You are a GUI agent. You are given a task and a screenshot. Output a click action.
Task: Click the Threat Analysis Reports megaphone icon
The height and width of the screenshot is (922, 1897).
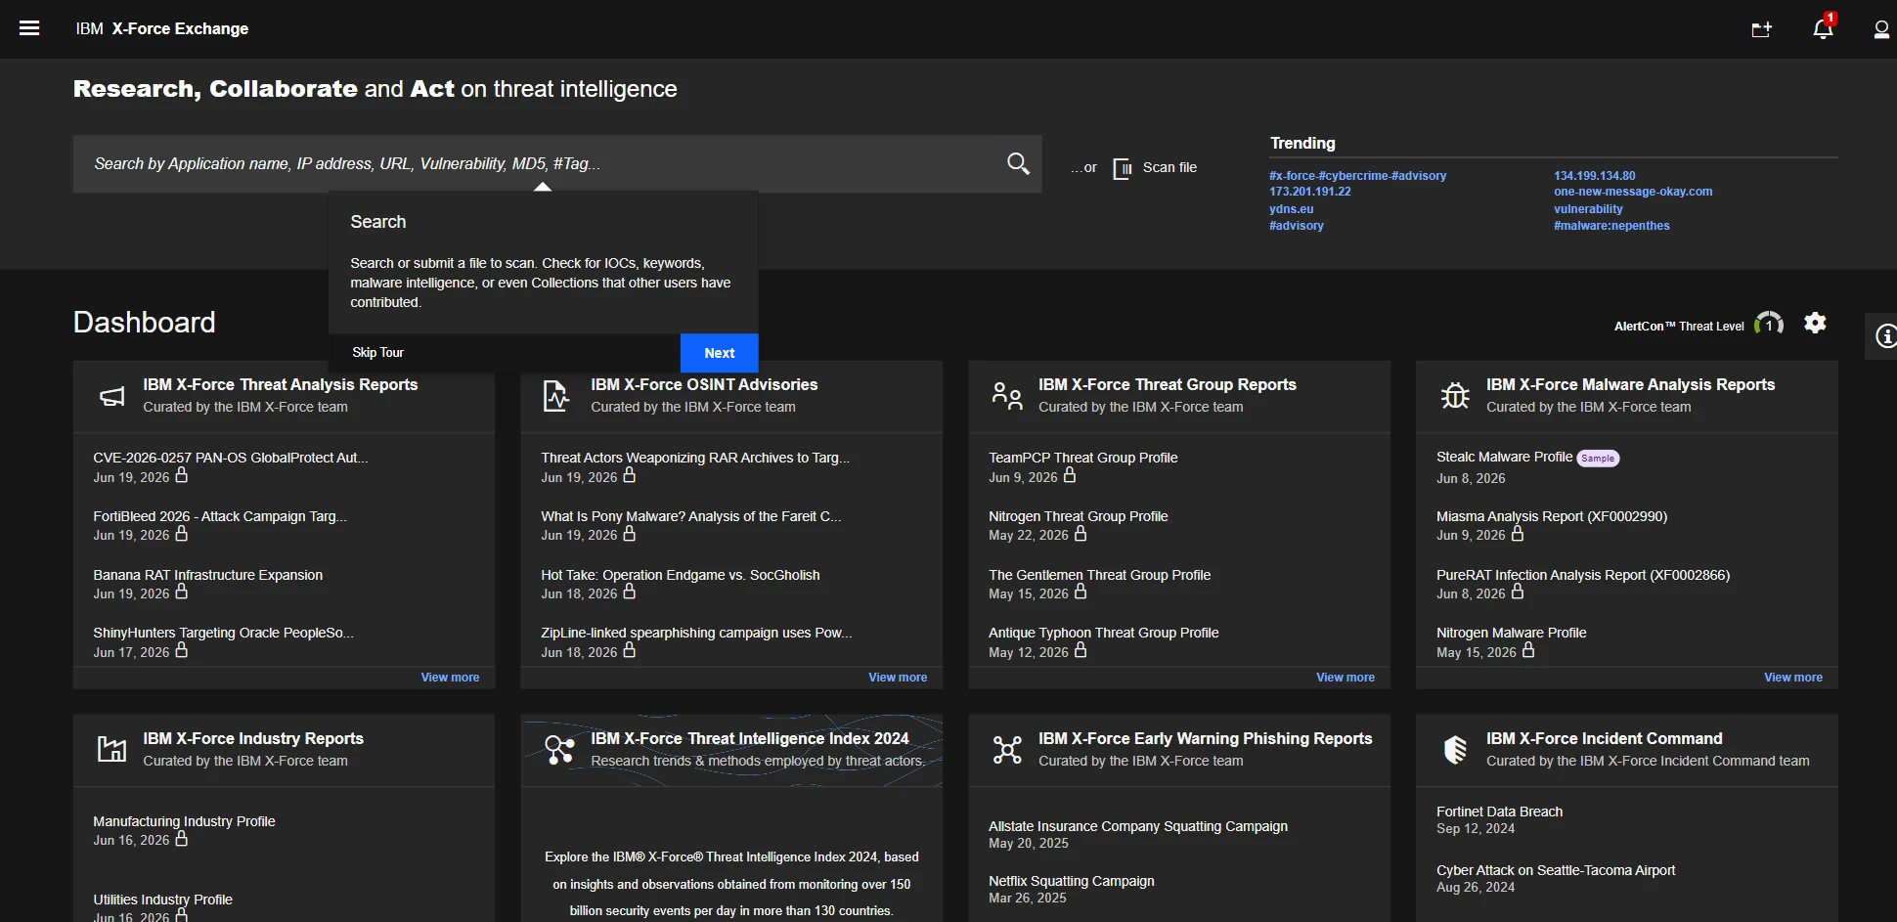pyautogui.click(x=112, y=396)
